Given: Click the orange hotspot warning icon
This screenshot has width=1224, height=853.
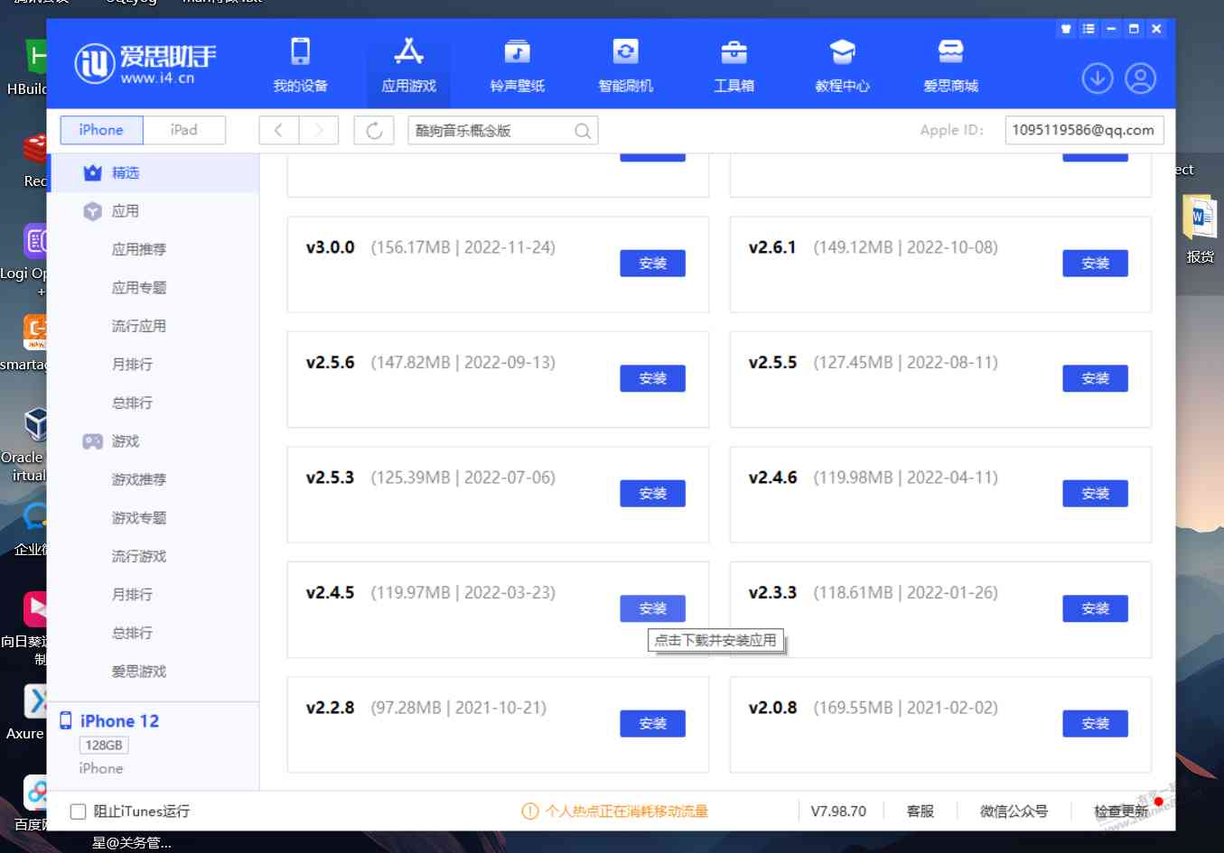Looking at the screenshot, I should click(530, 811).
